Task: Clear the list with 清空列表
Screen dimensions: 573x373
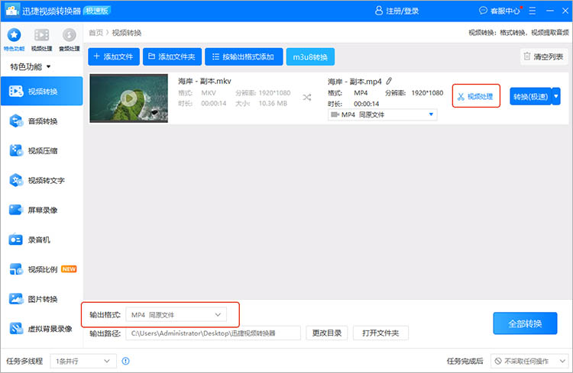Action: 544,56
